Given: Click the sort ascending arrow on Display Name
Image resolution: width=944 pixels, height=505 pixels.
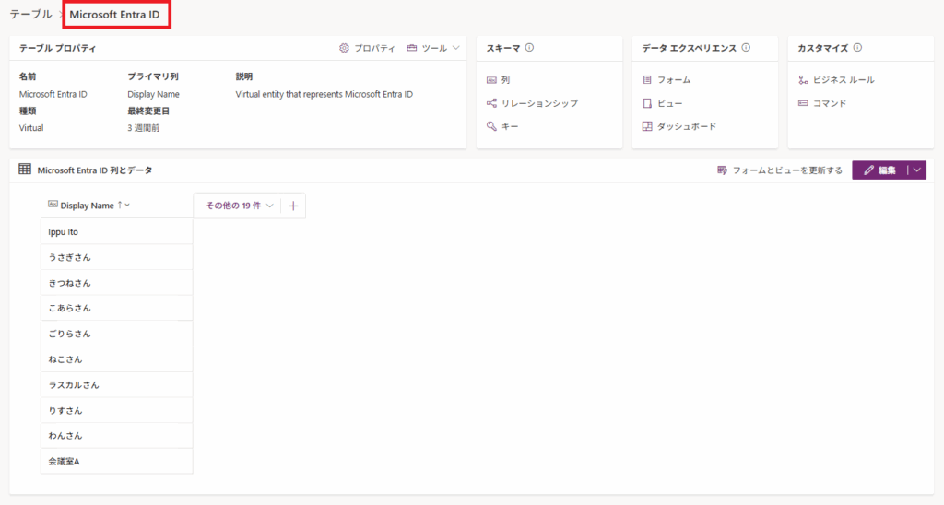Looking at the screenshot, I should coord(120,205).
